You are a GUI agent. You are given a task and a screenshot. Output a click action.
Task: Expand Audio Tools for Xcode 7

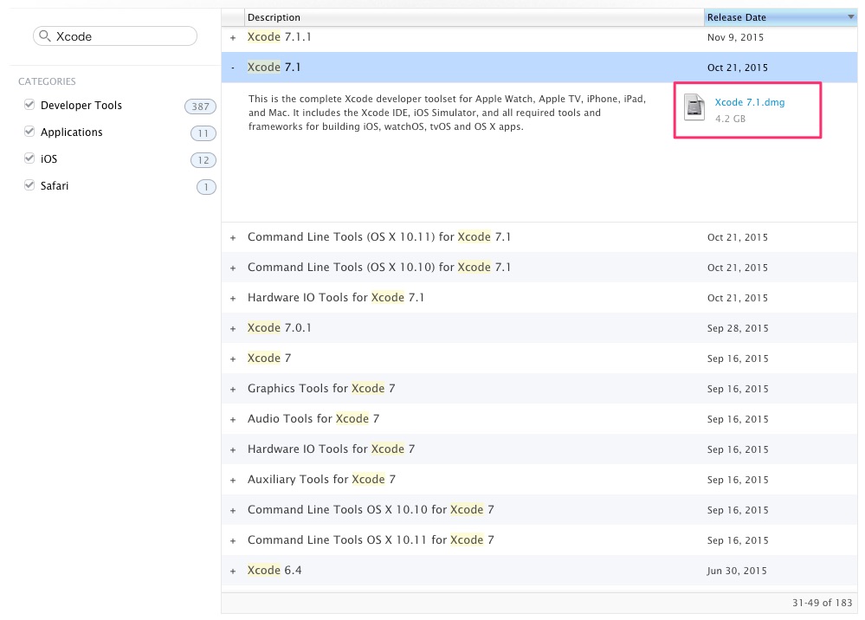coord(233,420)
